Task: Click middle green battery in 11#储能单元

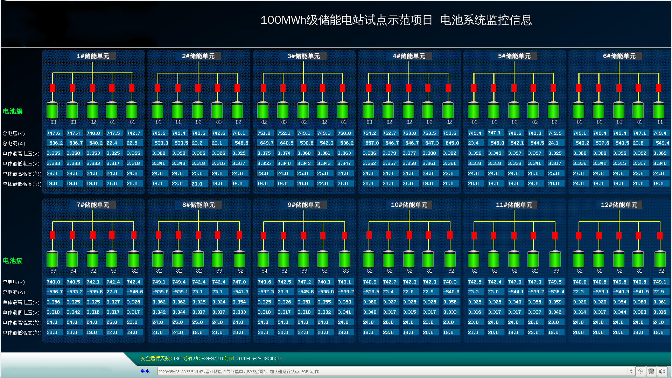Action: (x=514, y=259)
